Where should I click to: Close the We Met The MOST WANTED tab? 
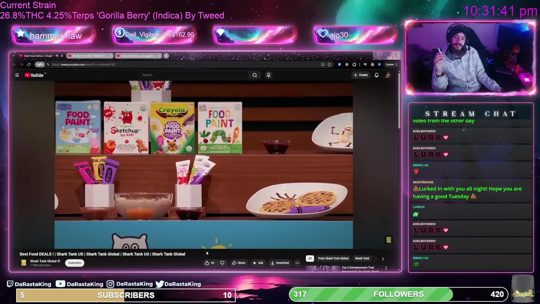(x=111, y=56)
